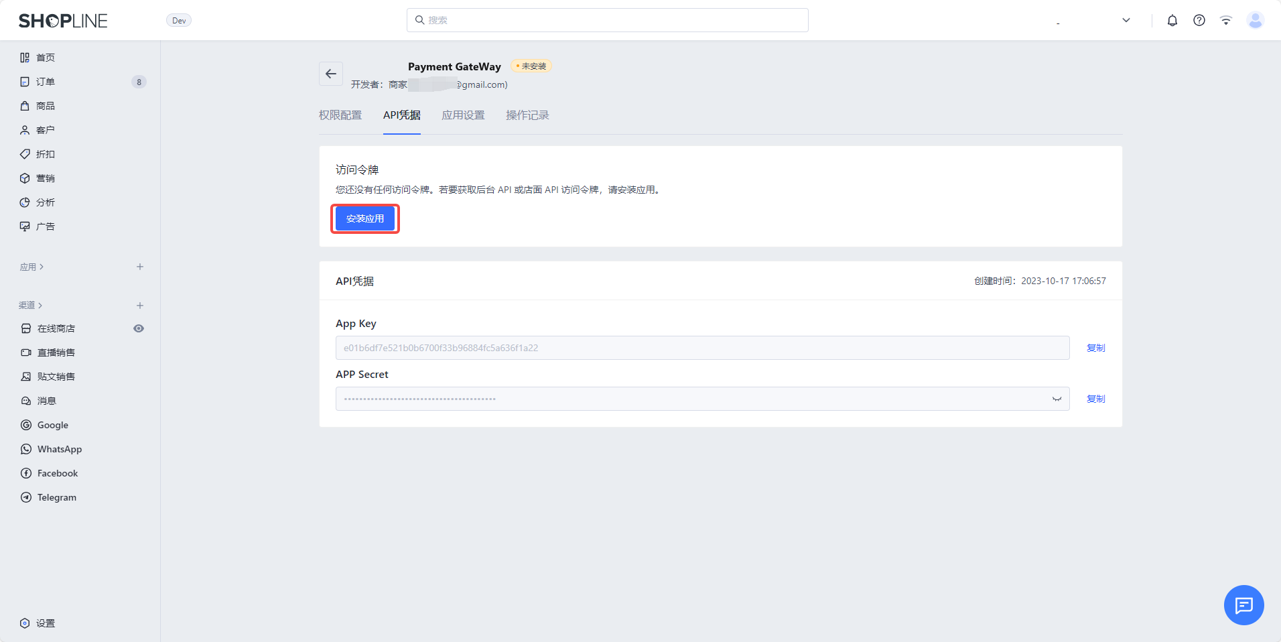Expand the 应用 apps section
1281x642 pixels.
tap(31, 267)
